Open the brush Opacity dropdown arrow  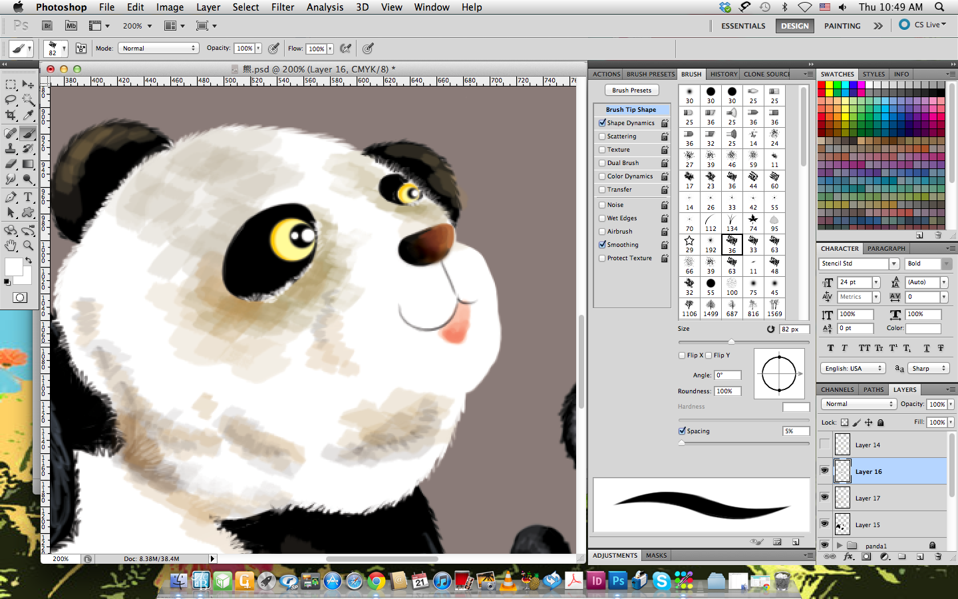tap(258, 48)
